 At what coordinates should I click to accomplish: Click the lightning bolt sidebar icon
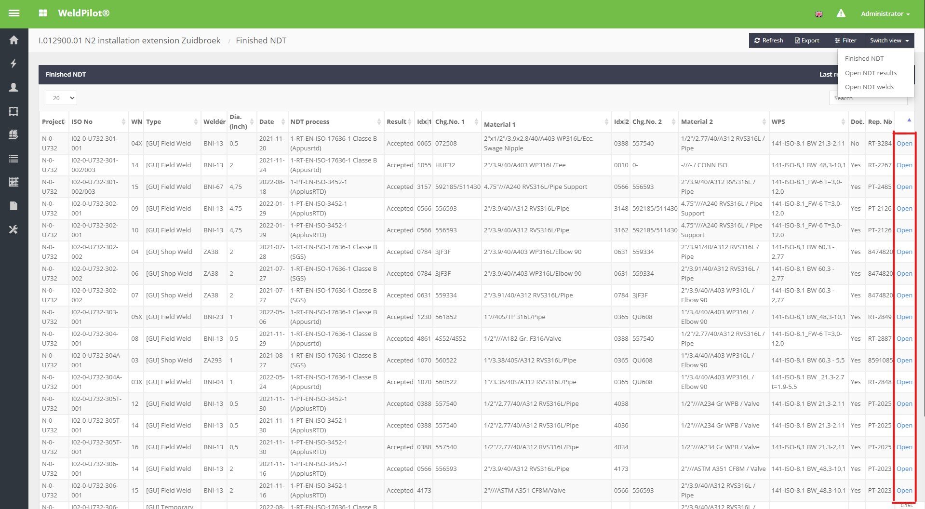pyautogui.click(x=13, y=64)
